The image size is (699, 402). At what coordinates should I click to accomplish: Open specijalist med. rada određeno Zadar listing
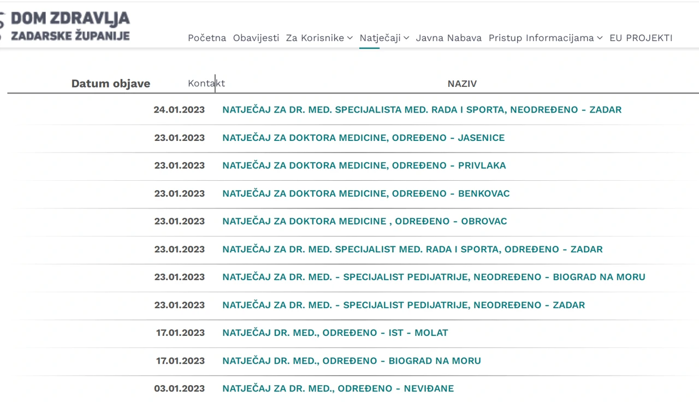412,249
